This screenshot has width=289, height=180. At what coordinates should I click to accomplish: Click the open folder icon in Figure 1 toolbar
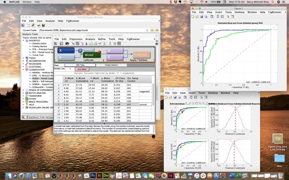197,17
